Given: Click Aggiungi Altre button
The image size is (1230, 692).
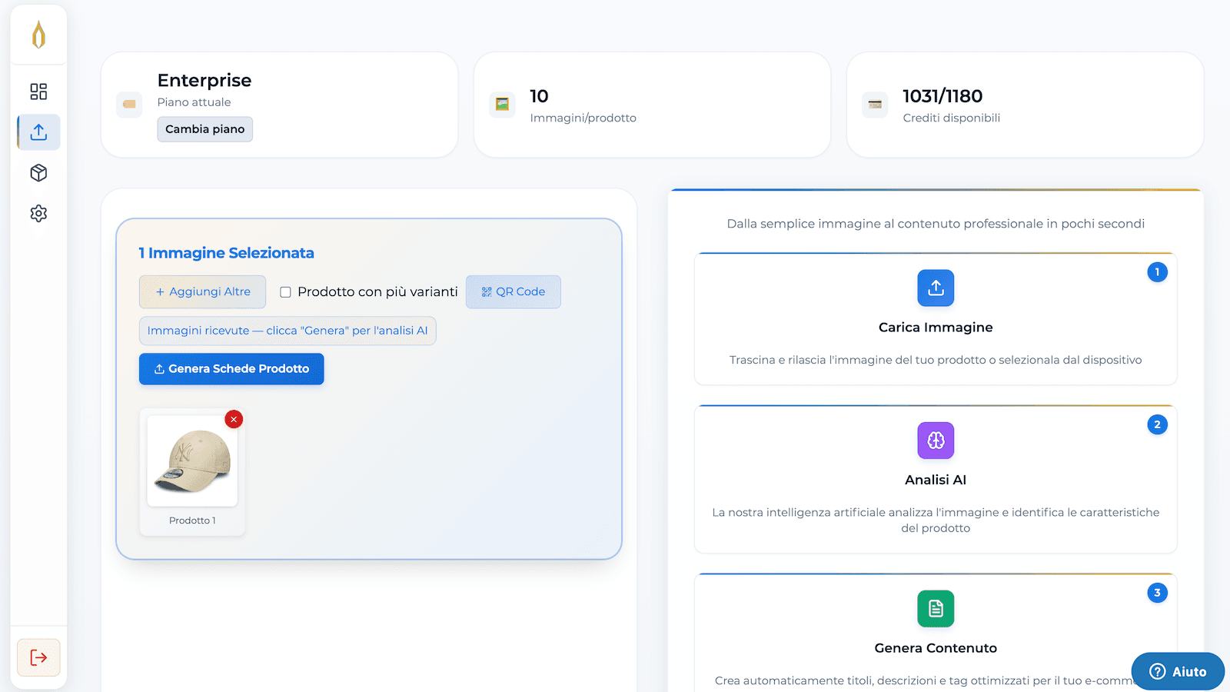Looking at the screenshot, I should [202, 292].
